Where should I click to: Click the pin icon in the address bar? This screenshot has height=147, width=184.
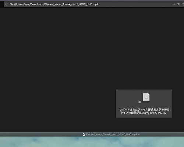178,4
